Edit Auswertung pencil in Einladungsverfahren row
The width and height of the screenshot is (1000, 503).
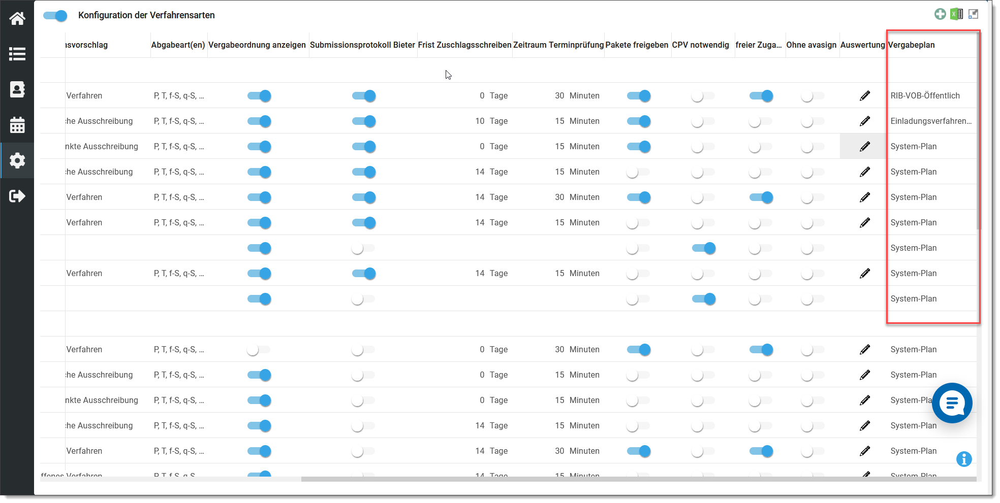[865, 121]
